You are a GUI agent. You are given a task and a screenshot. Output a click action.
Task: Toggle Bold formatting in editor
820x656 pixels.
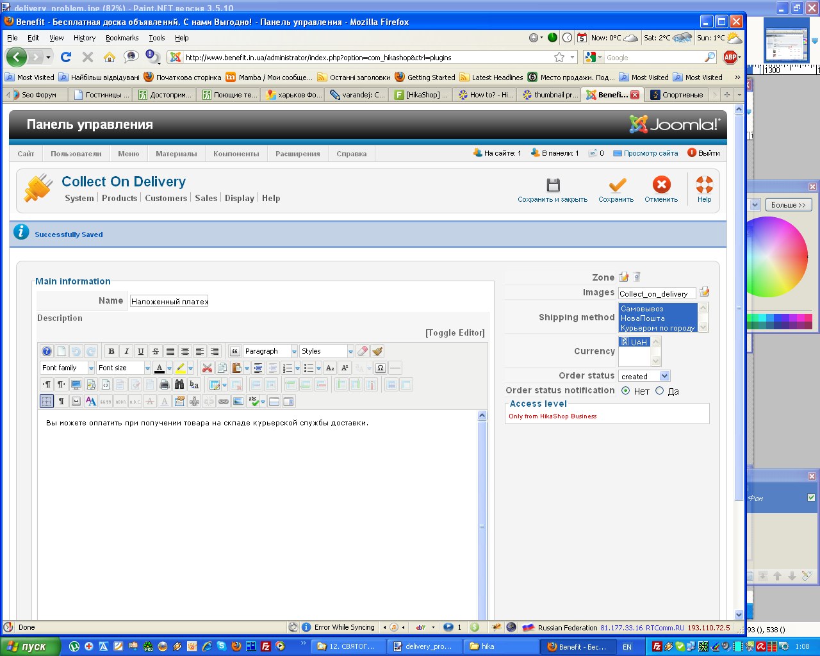tap(111, 351)
